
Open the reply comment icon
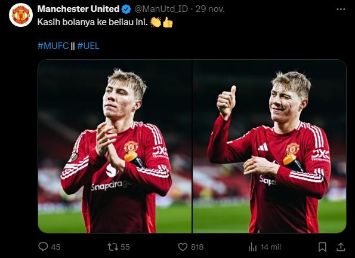click(x=43, y=247)
